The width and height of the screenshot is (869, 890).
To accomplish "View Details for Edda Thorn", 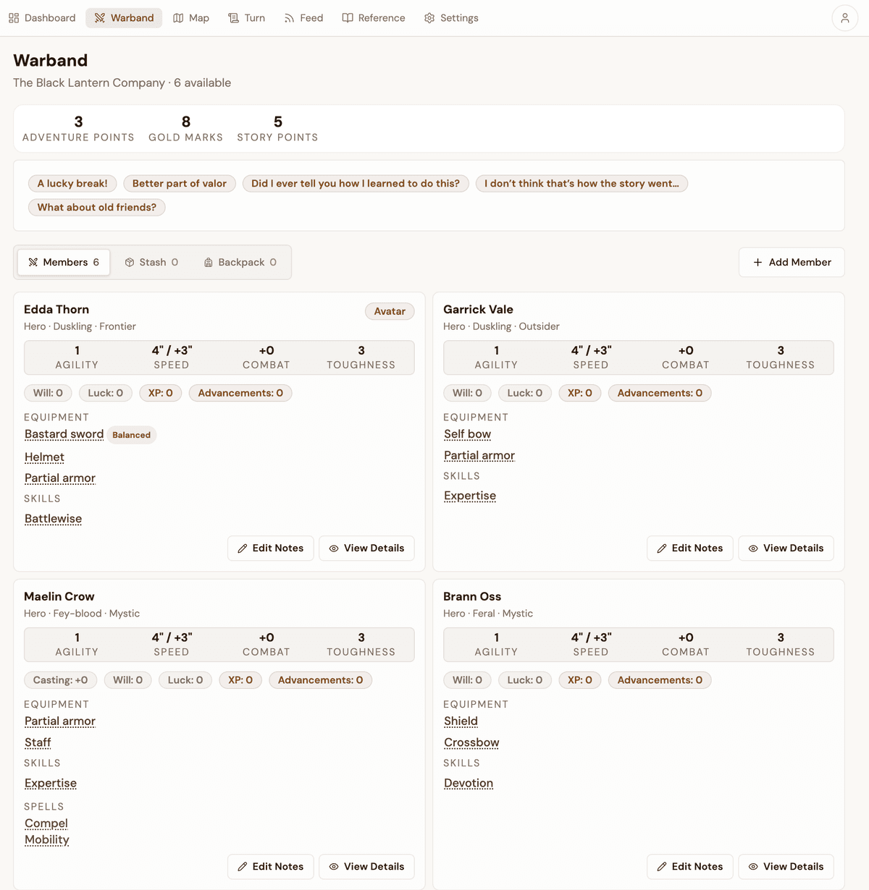I will [x=366, y=548].
